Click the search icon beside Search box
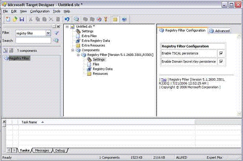The height and width of the screenshot is (161, 243). pyautogui.click(x=56, y=40)
